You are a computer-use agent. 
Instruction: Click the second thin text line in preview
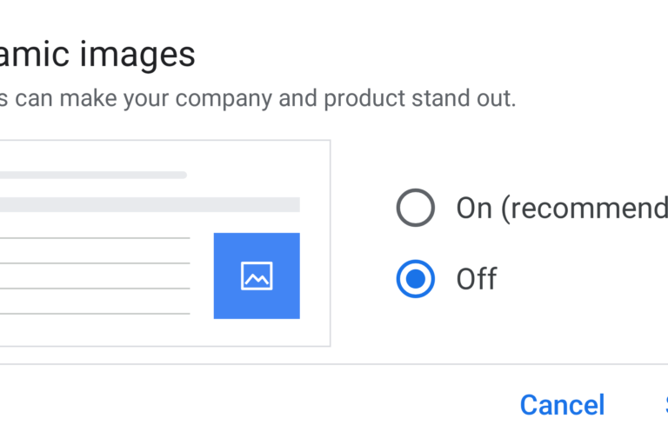pyautogui.click(x=95, y=263)
